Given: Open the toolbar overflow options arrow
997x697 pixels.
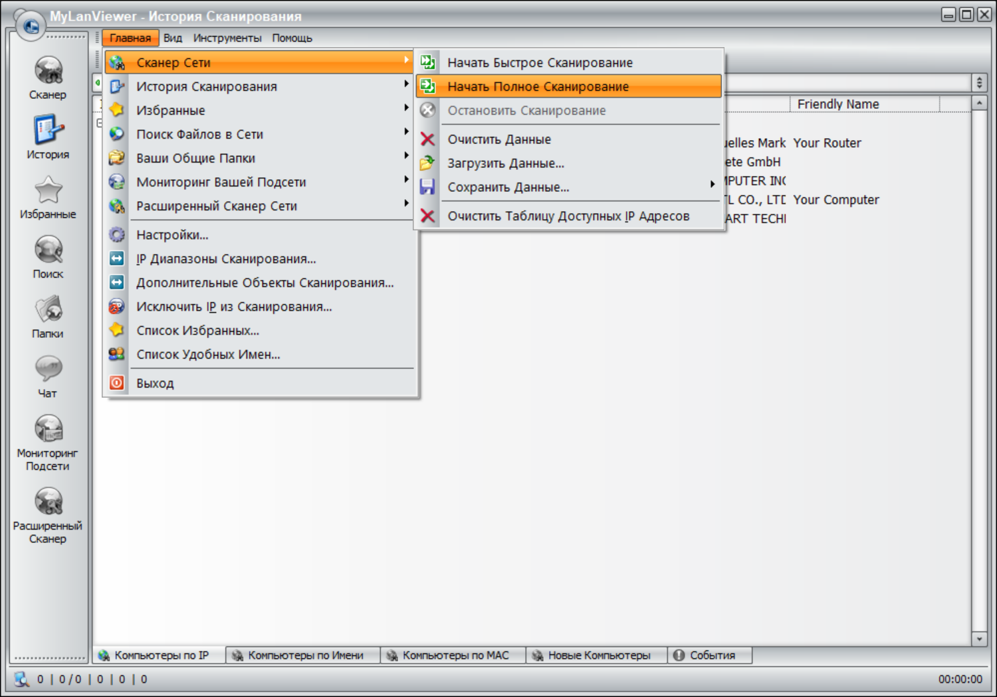Looking at the screenshot, I should pyautogui.click(x=979, y=83).
